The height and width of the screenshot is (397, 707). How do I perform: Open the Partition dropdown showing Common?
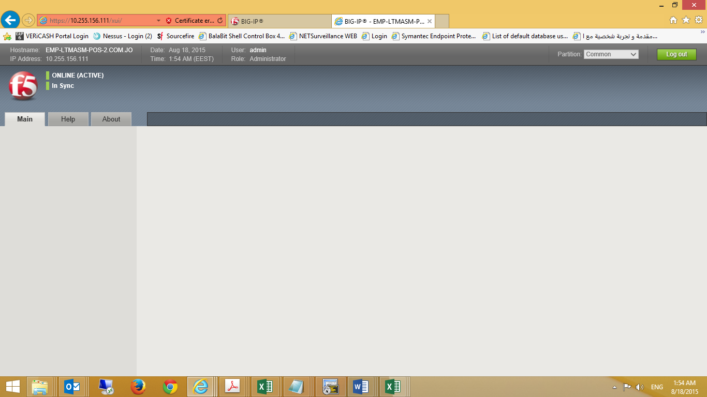coord(611,54)
